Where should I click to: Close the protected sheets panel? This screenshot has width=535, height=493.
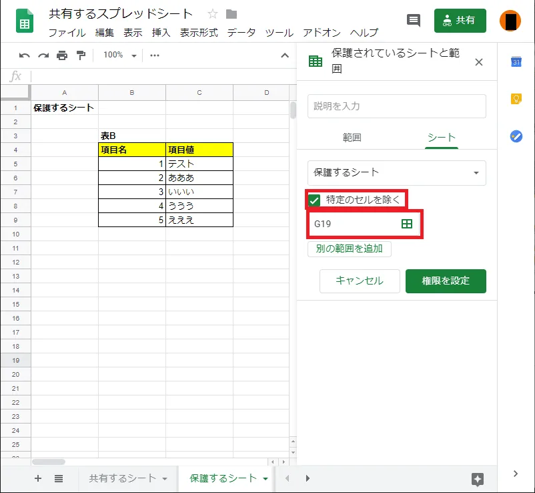point(479,62)
